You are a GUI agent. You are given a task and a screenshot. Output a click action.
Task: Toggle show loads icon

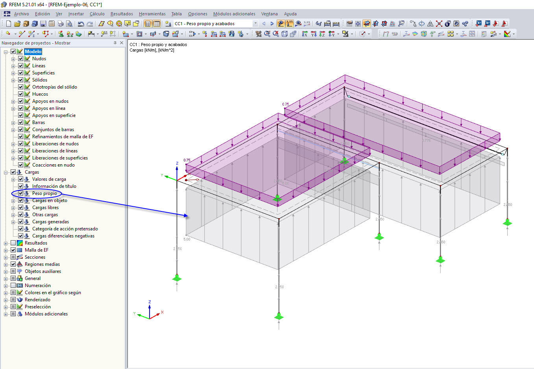point(281,24)
